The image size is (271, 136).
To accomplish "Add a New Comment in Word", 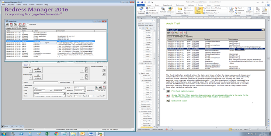I will click(180, 10).
